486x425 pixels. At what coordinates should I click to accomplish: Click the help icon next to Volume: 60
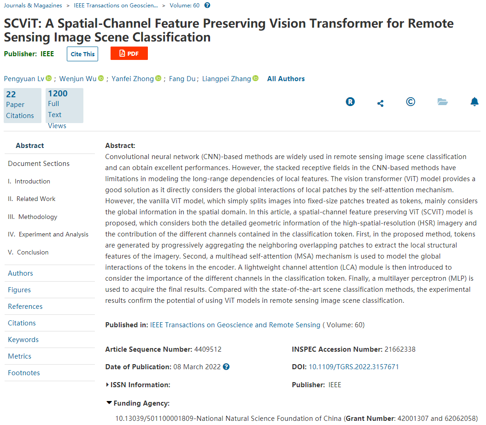207,6
